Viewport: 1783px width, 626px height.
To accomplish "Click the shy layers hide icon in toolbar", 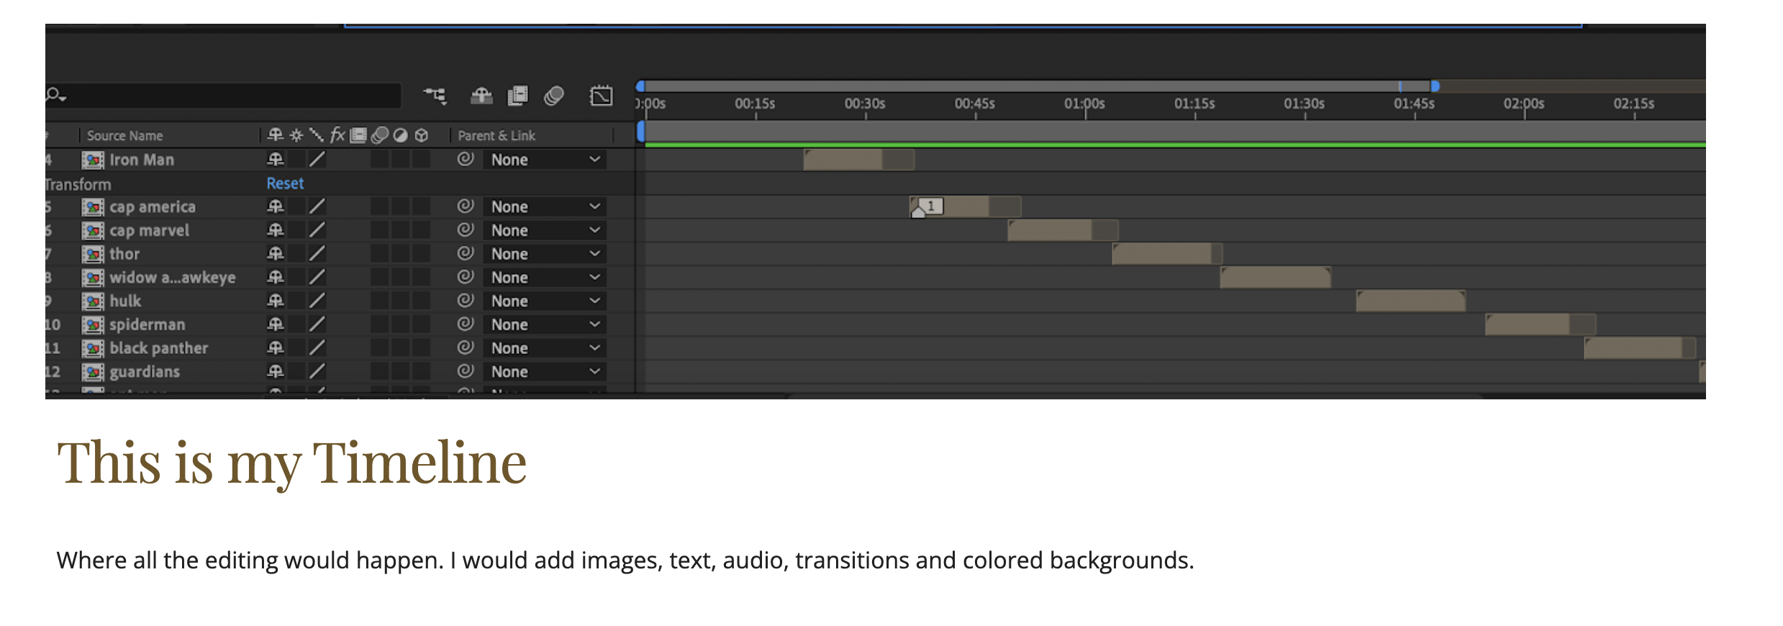I will [481, 96].
